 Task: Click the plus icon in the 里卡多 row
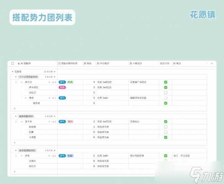click(x=49, y=122)
